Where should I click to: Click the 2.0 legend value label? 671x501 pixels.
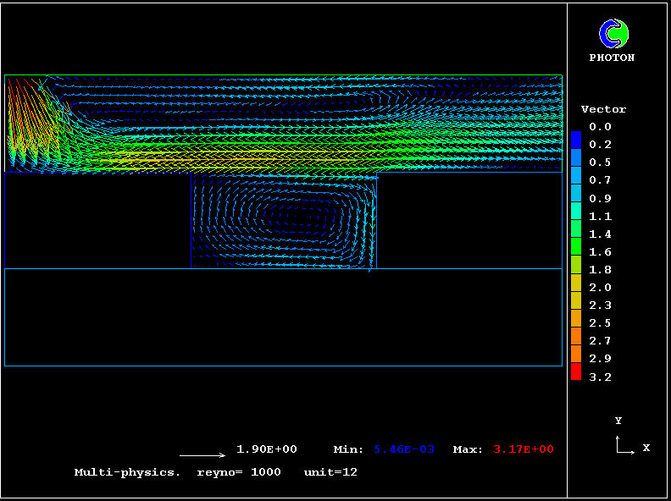pos(601,288)
